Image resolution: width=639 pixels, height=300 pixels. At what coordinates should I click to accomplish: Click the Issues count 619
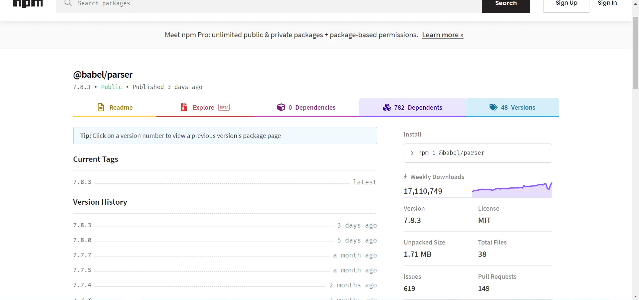tap(409, 288)
